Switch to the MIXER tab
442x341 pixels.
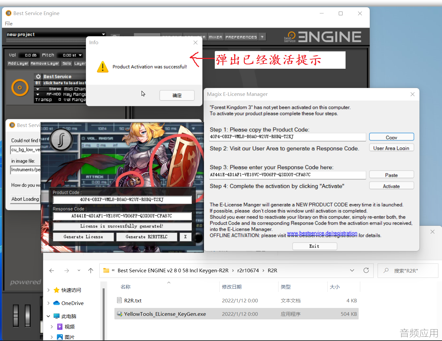(x=215, y=37)
